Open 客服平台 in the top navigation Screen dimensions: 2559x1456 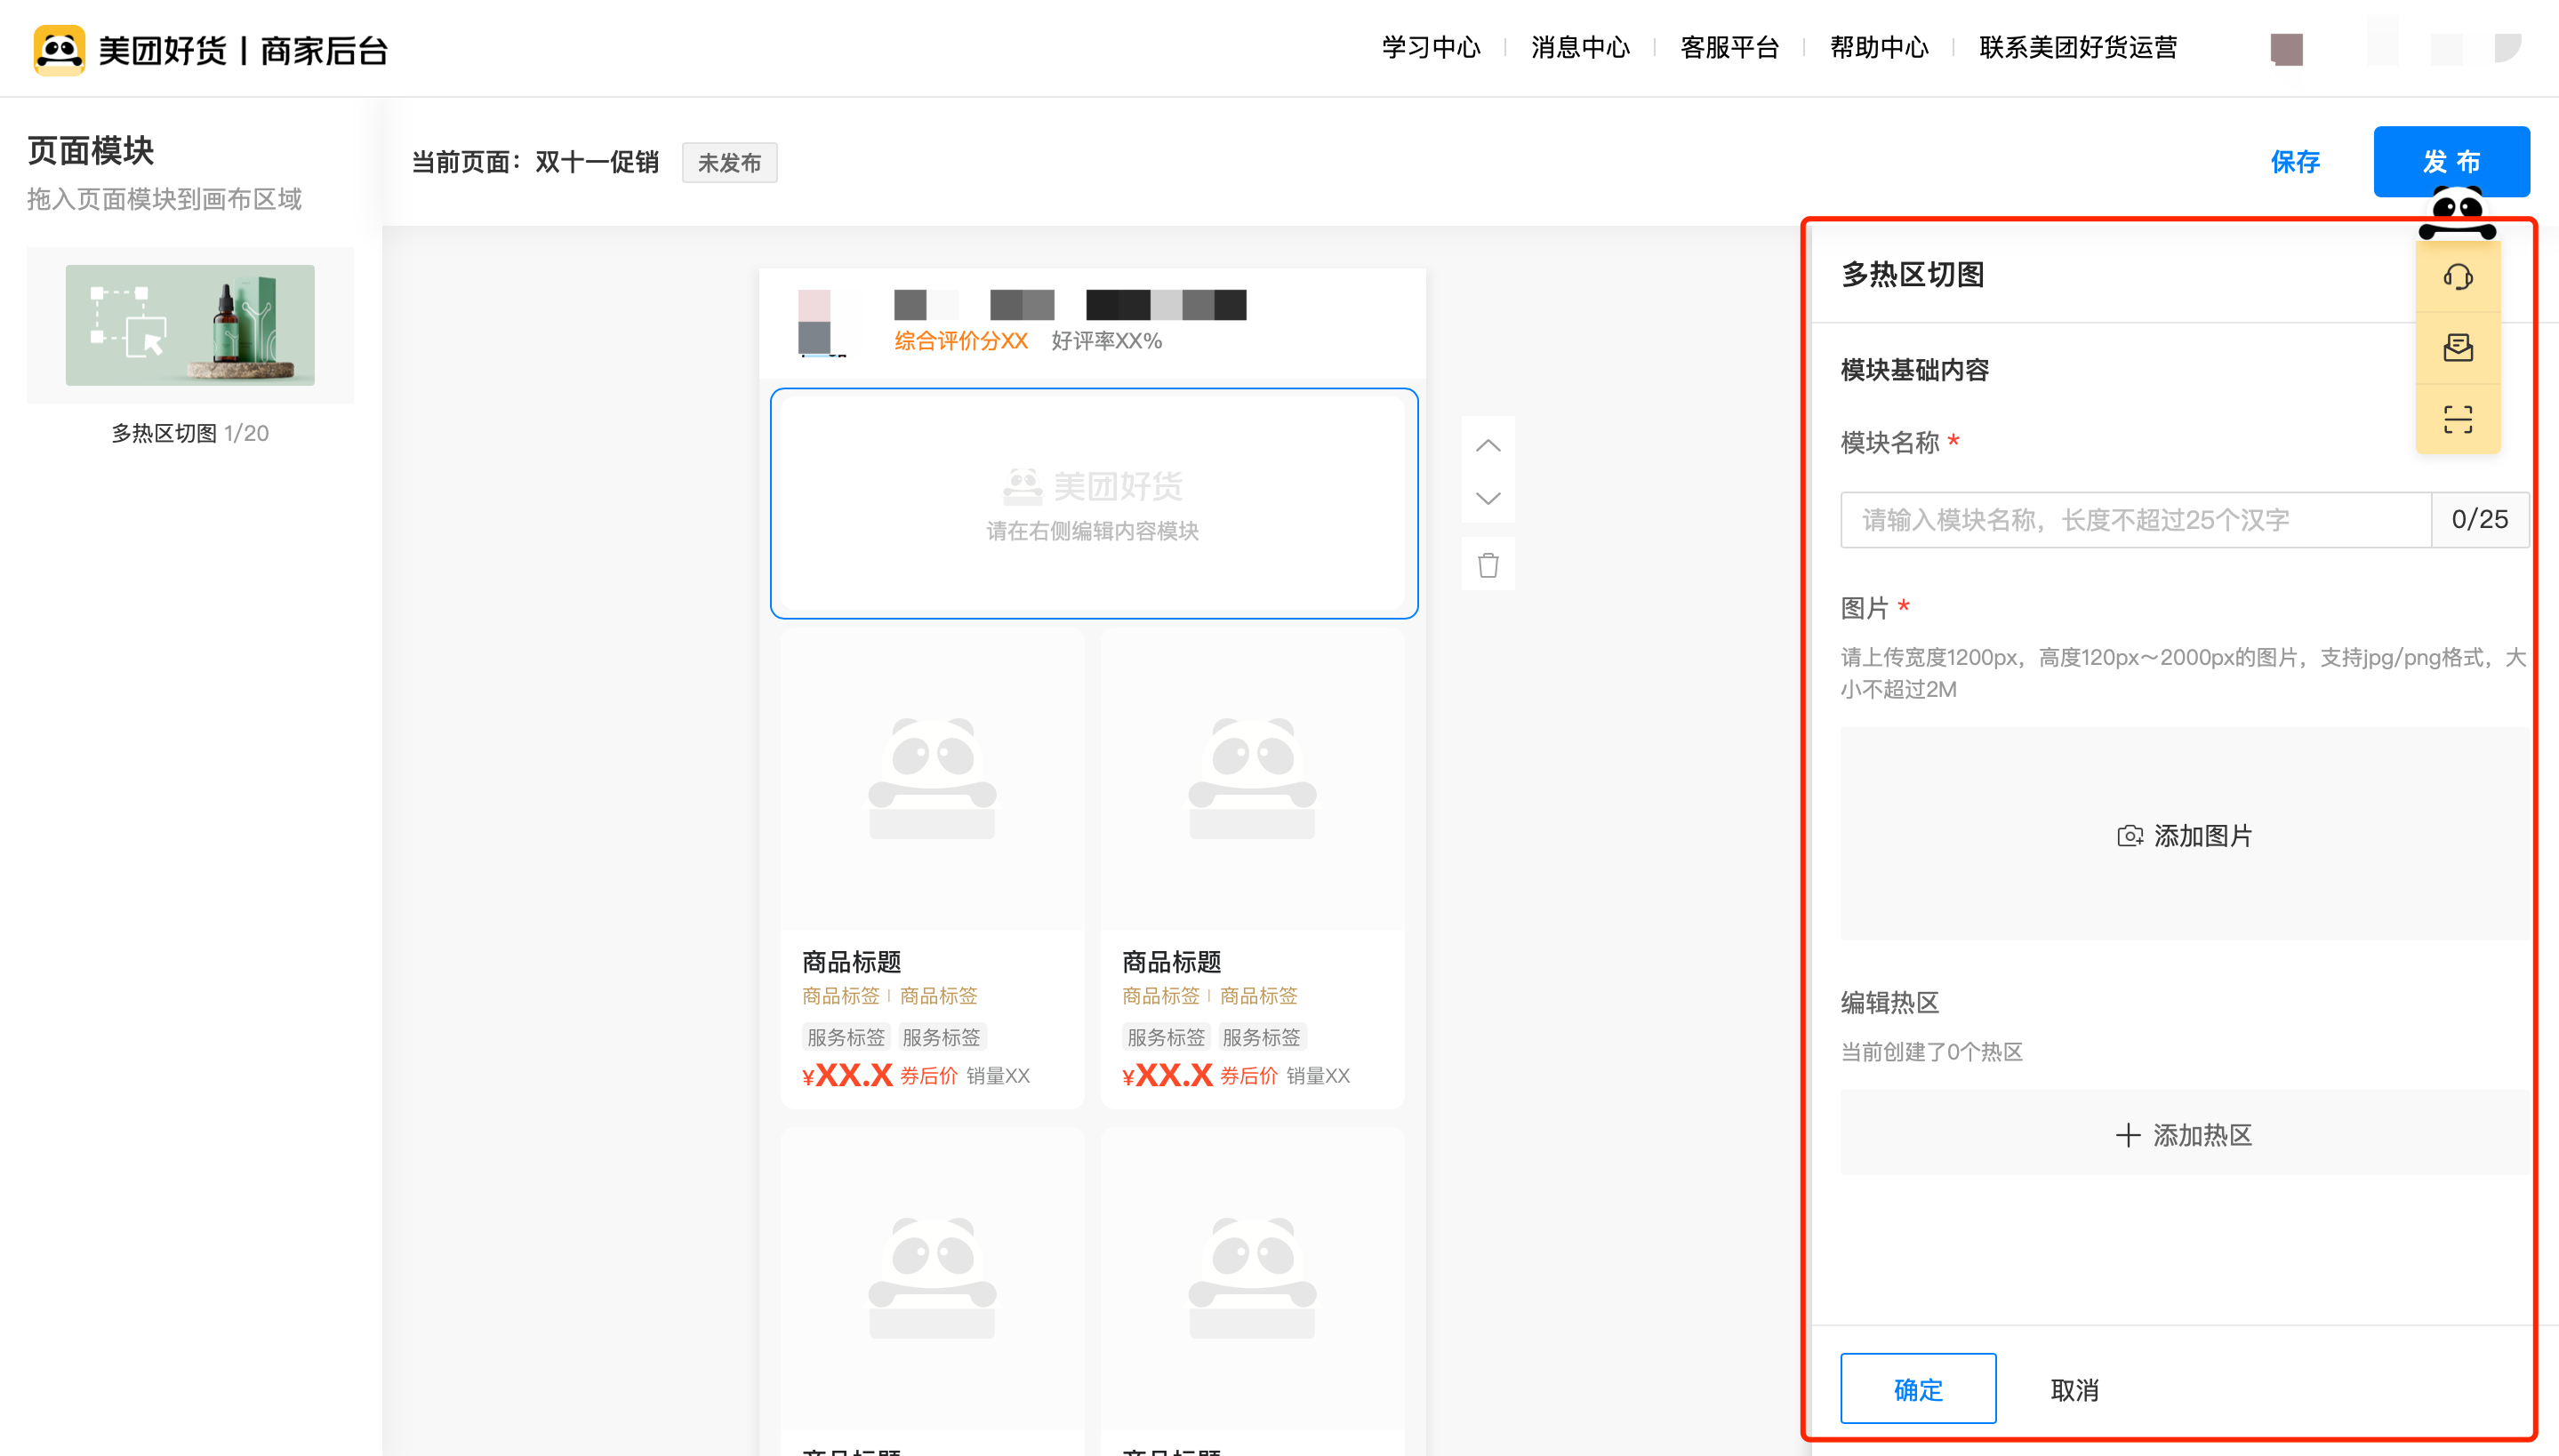(1729, 48)
